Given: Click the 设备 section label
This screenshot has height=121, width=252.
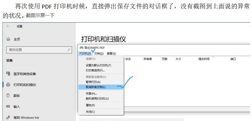Looking at the screenshot, I should click(x=9, y=60).
